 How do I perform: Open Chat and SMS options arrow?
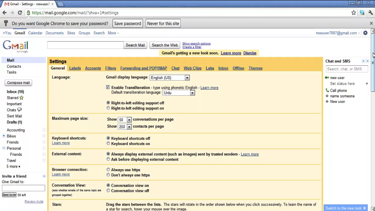[x=363, y=61]
